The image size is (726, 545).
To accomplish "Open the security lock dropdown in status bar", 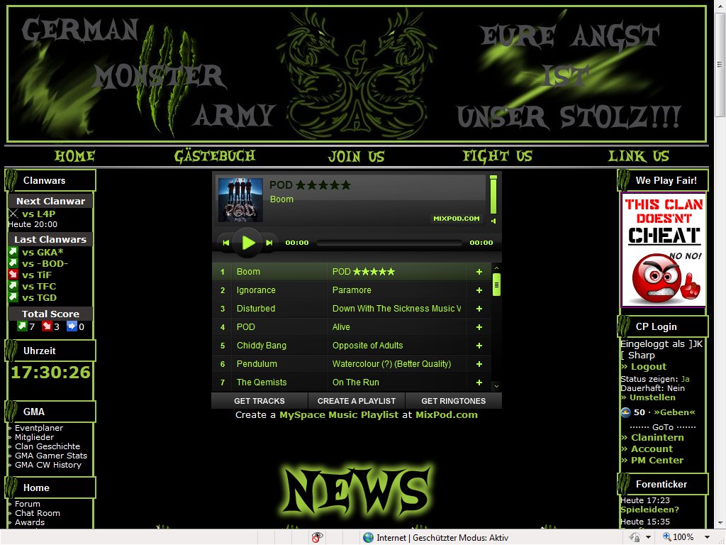I will click(x=649, y=537).
